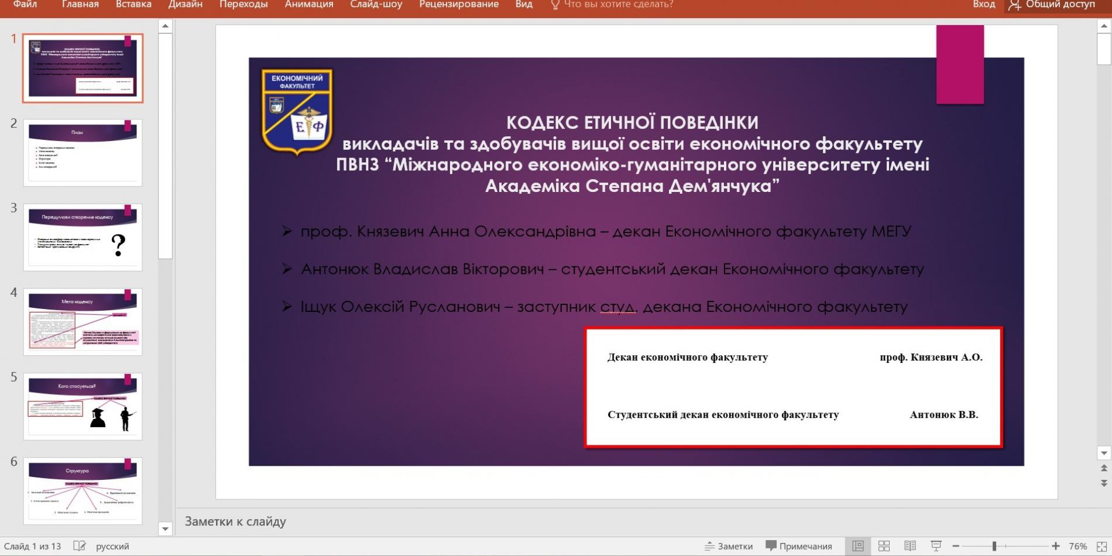Go to previous slide with double-up arrow
The image size is (1112, 556).
tap(1104, 468)
